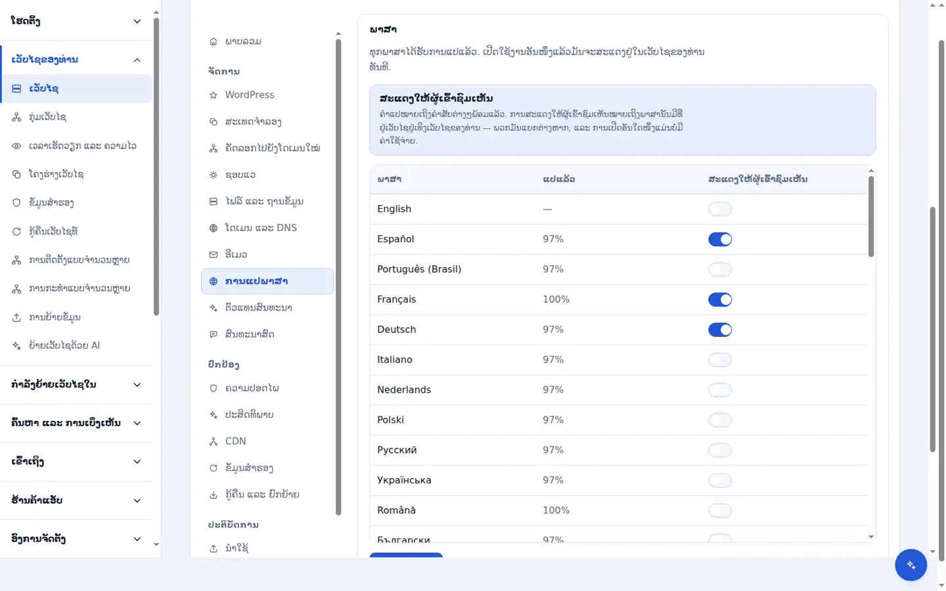
Task: Click the database icon for ໄຟລ໌ ແລະ ຖານຂໍ້ມູນ
Action: (x=214, y=202)
